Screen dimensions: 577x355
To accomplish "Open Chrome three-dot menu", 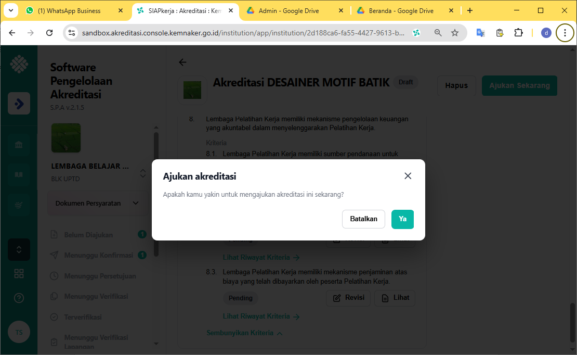I will (x=565, y=33).
